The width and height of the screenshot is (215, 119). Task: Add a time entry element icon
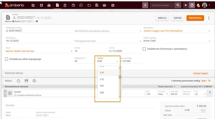[18, 81]
